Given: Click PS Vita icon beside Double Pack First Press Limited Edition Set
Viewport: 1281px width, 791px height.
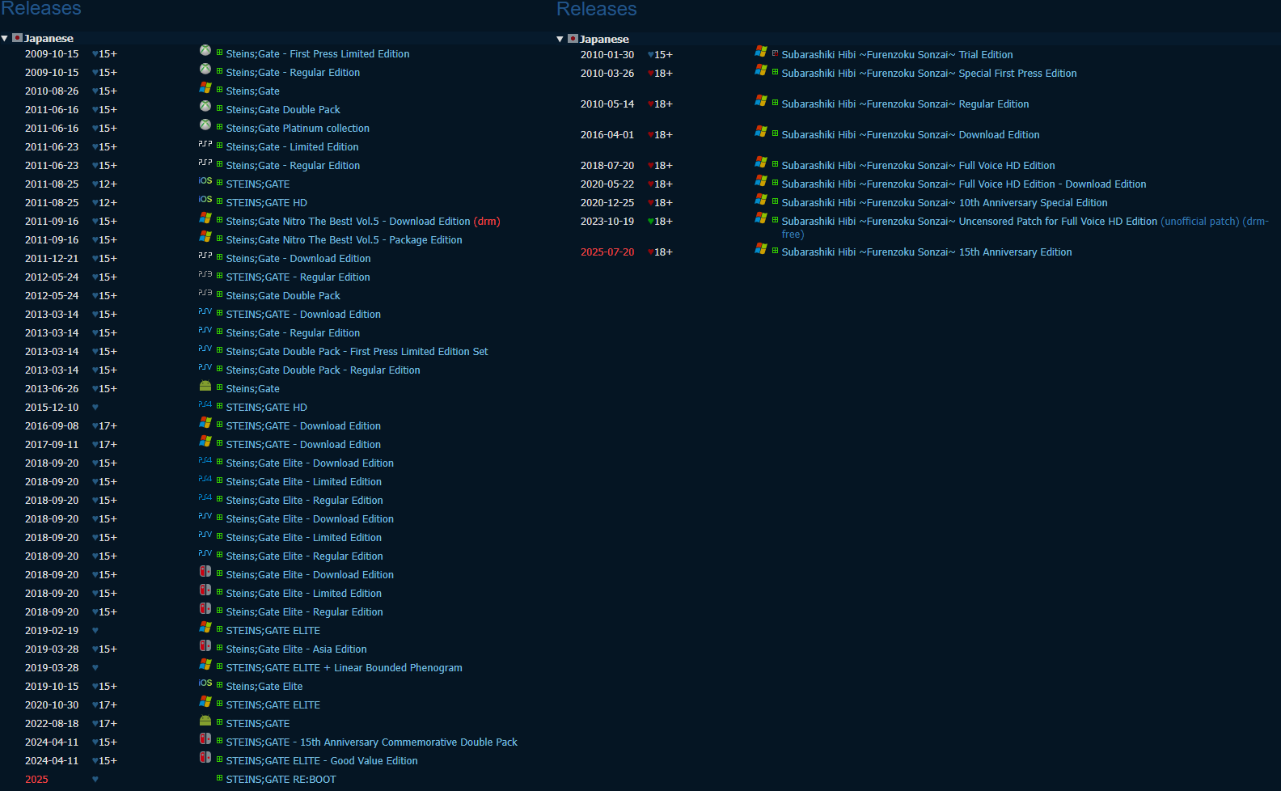Looking at the screenshot, I should (205, 348).
